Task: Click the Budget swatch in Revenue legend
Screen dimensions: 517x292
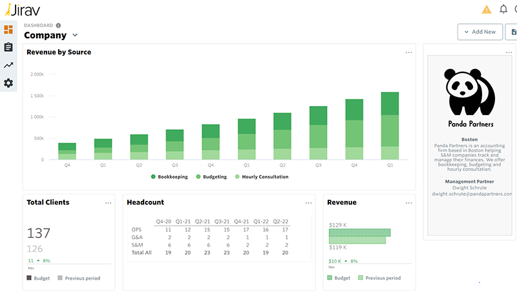Action: click(x=330, y=278)
